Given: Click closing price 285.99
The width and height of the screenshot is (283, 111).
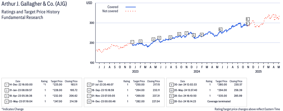Looking at the screenshot, I should pyautogui.click(x=238, y=96).
